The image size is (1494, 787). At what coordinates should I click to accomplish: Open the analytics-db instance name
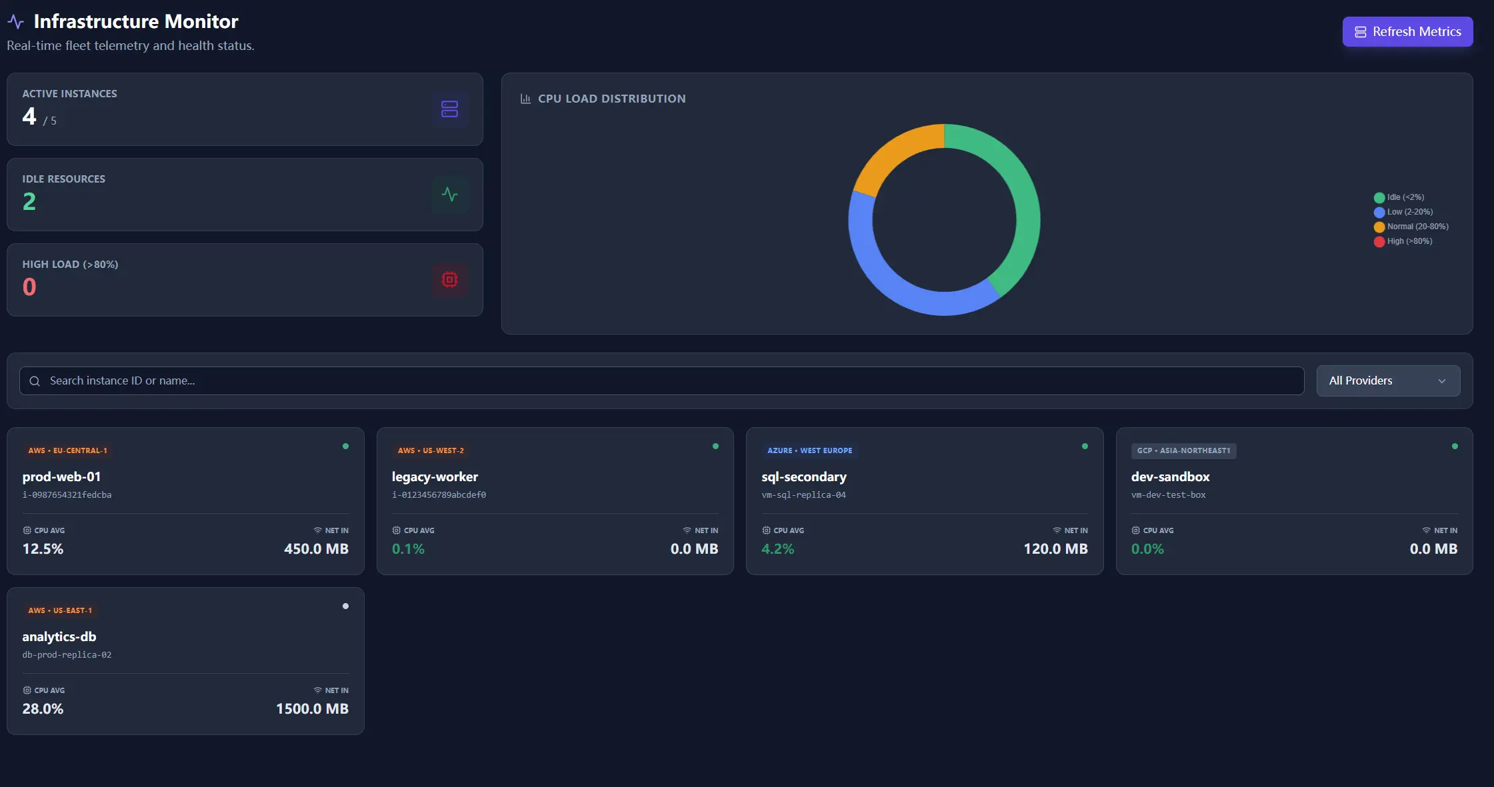click(x=59, y=636)
